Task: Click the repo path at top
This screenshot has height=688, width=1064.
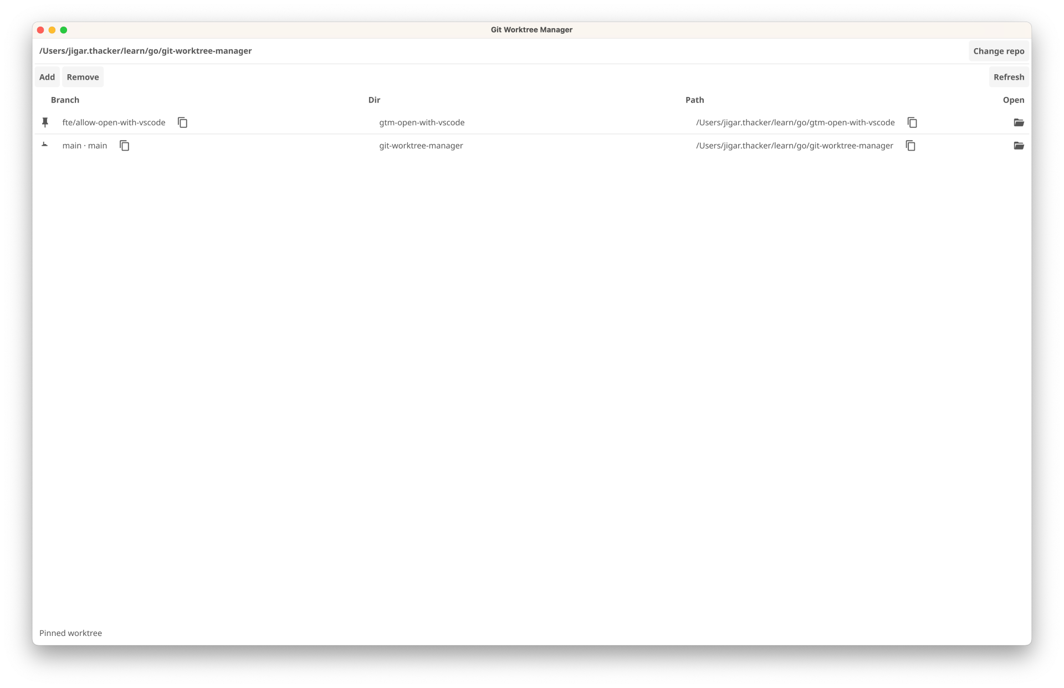Action: [x=145, y=51]
